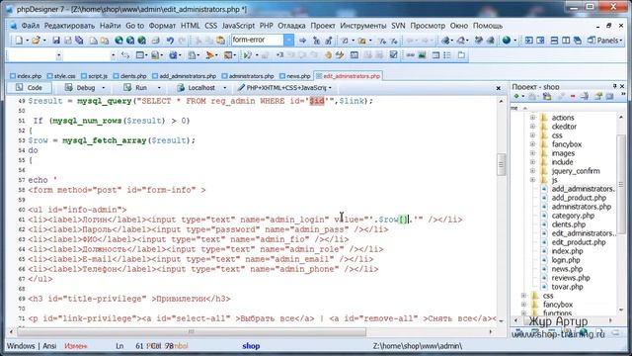Click the image insert icon in second toolbar
Screen dimensions: 632x356
tap(422, 55)
